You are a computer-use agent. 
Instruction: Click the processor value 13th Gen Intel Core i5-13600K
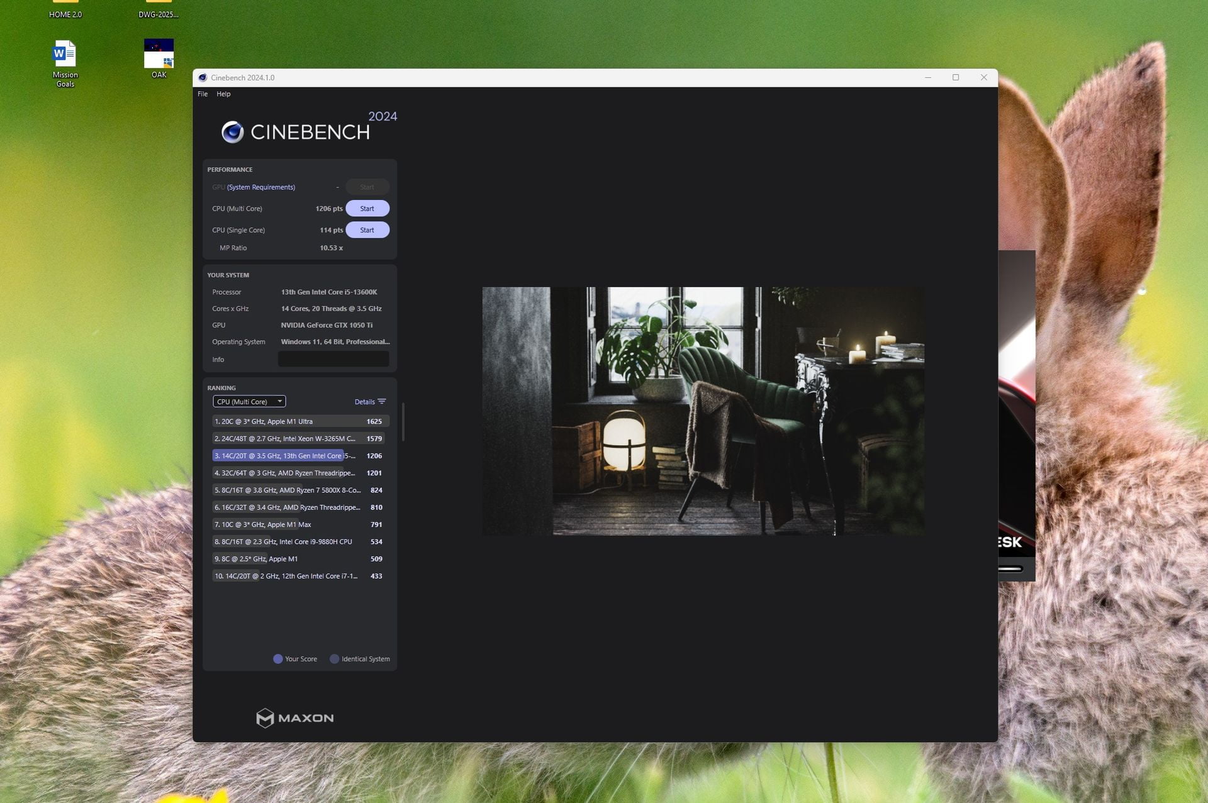pyautogui.click(x=329, y=292)
